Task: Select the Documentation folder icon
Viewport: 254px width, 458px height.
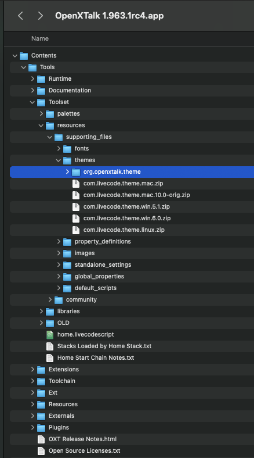Action: (x=41, y=91)
